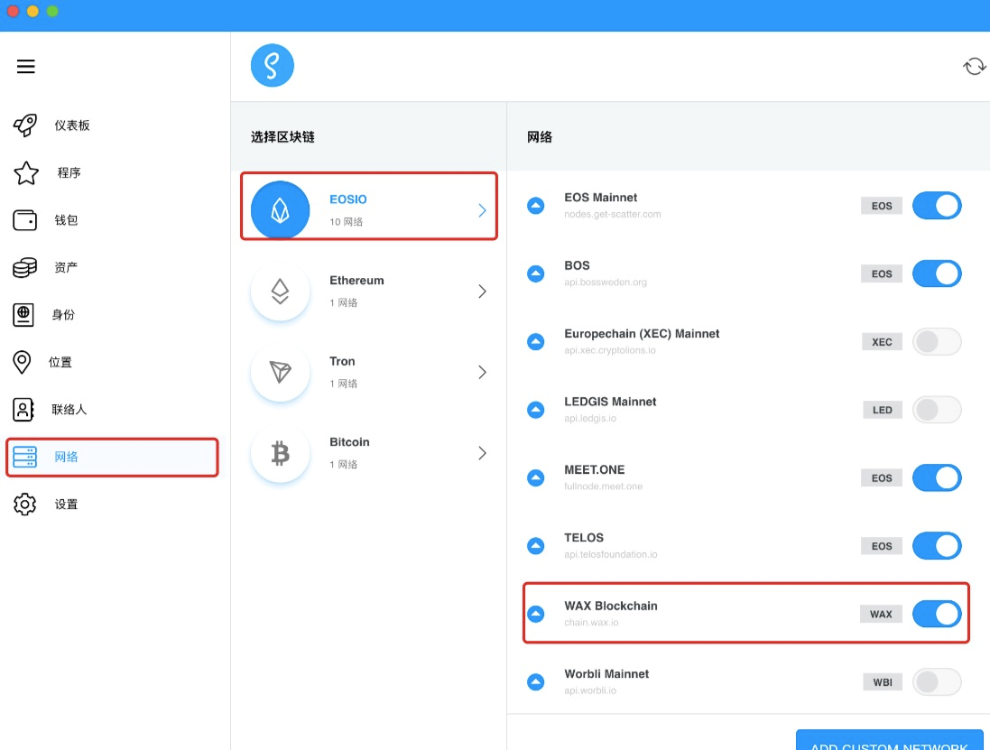Viewport: 990px width, 750px height.
Task: Click the api.bossweden.org host text
Action: [x=606, y=282]
